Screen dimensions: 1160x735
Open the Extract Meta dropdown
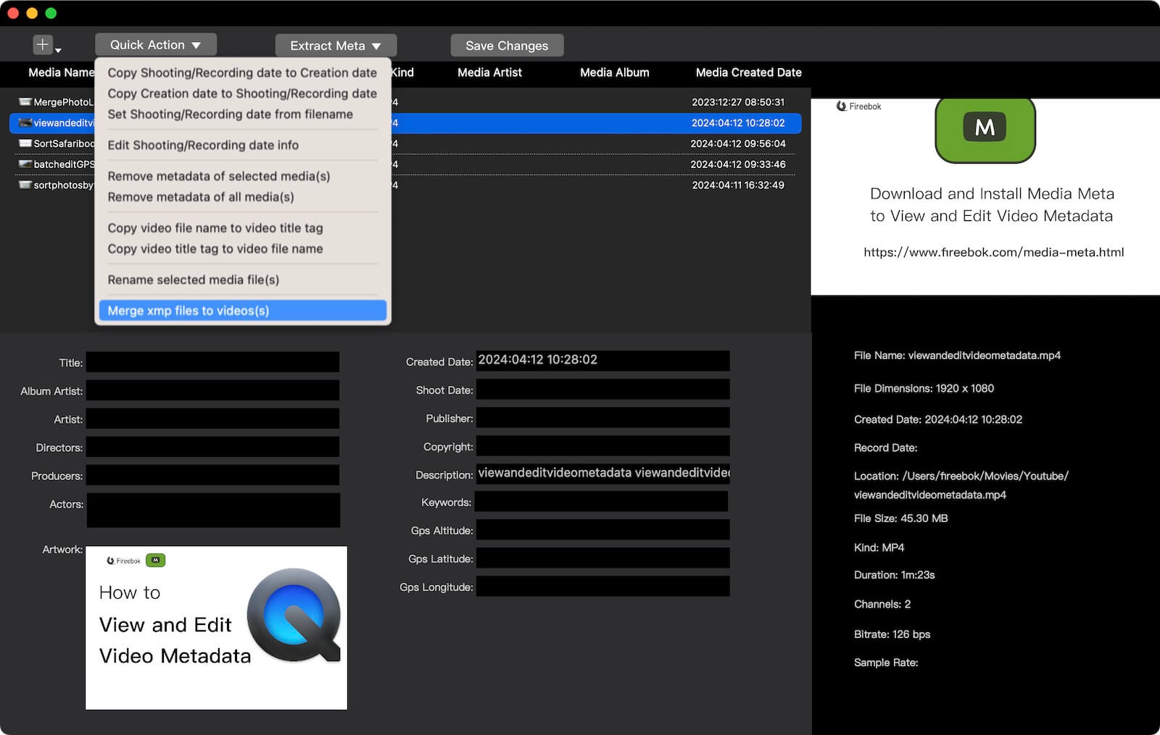coord(336,46)
